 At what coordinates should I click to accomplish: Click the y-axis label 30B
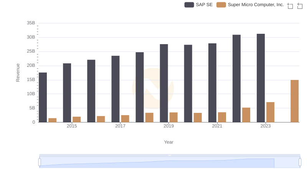31,37
